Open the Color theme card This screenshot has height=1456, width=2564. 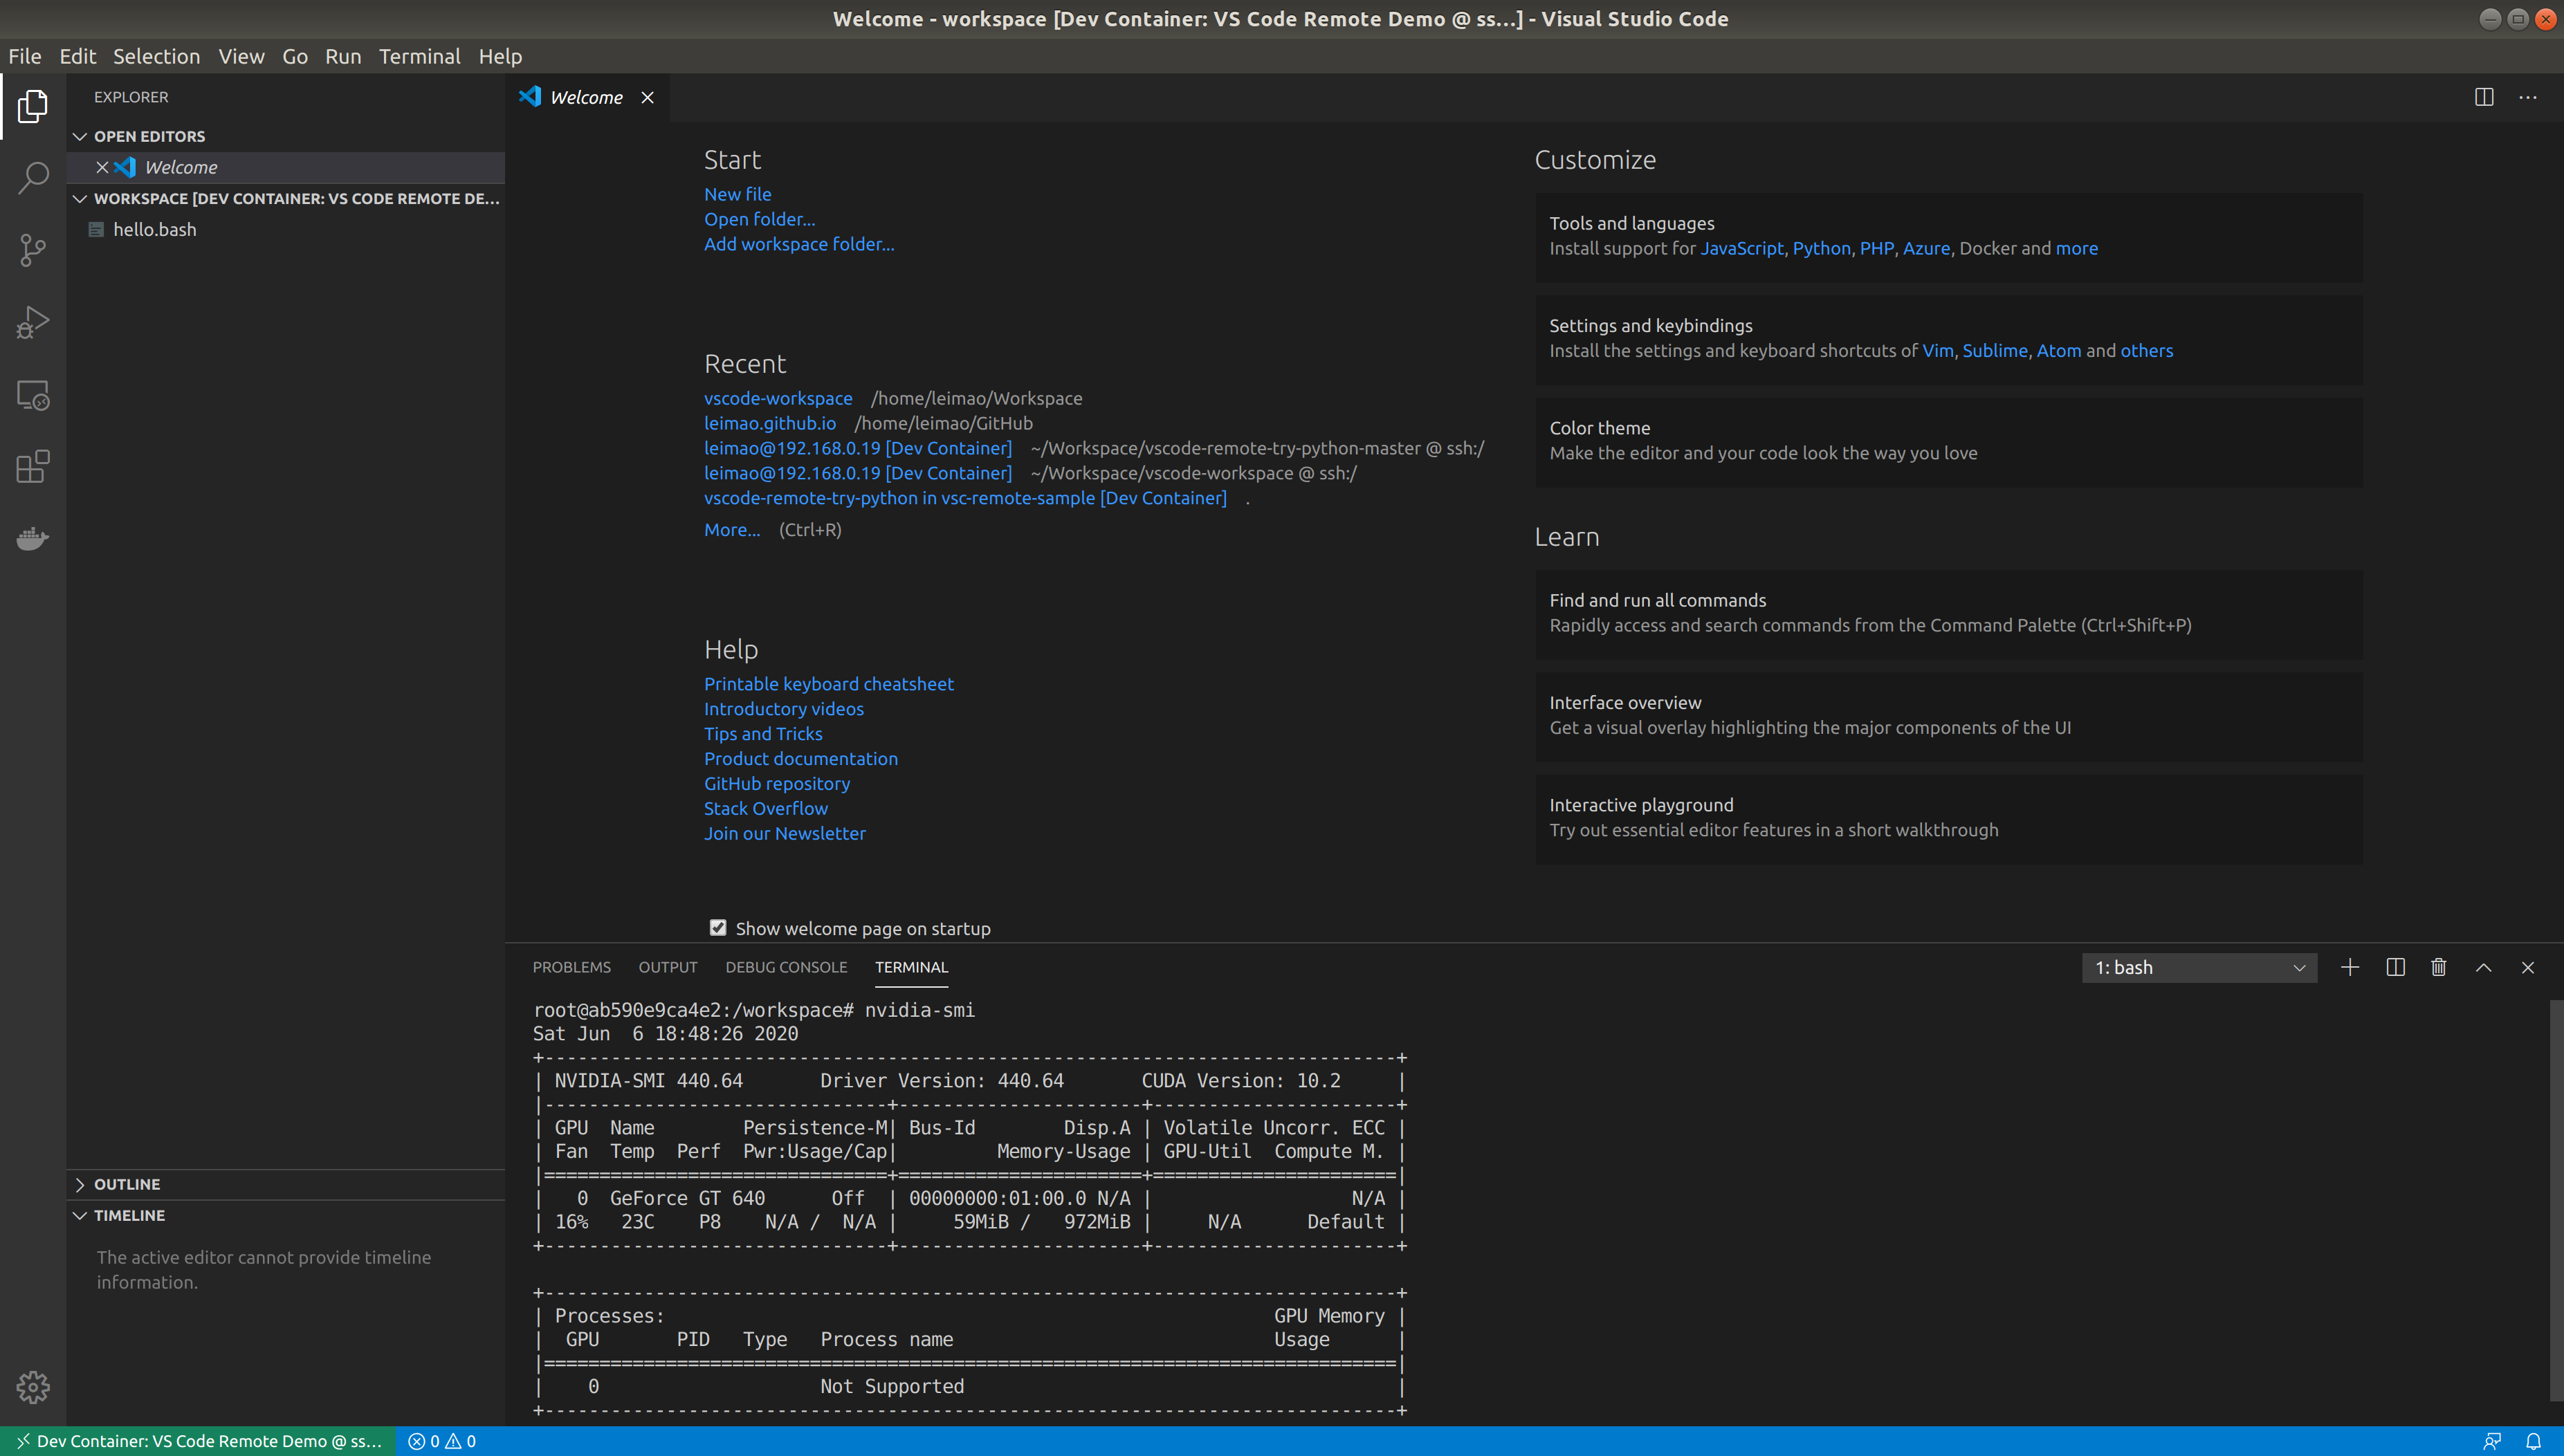[x=1949, y=441]
